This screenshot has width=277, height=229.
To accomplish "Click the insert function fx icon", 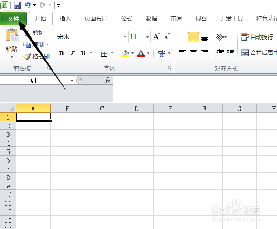I will pos(107,80).
